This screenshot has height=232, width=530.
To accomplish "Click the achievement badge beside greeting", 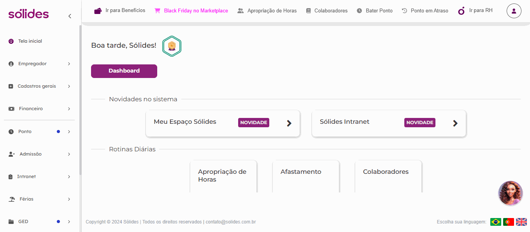I will pyautogui.click(x=172, y=46).
